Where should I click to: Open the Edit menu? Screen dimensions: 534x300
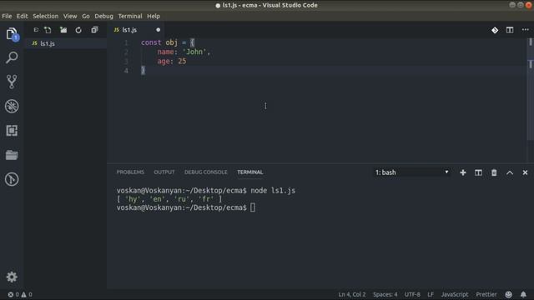coord(23,16)
